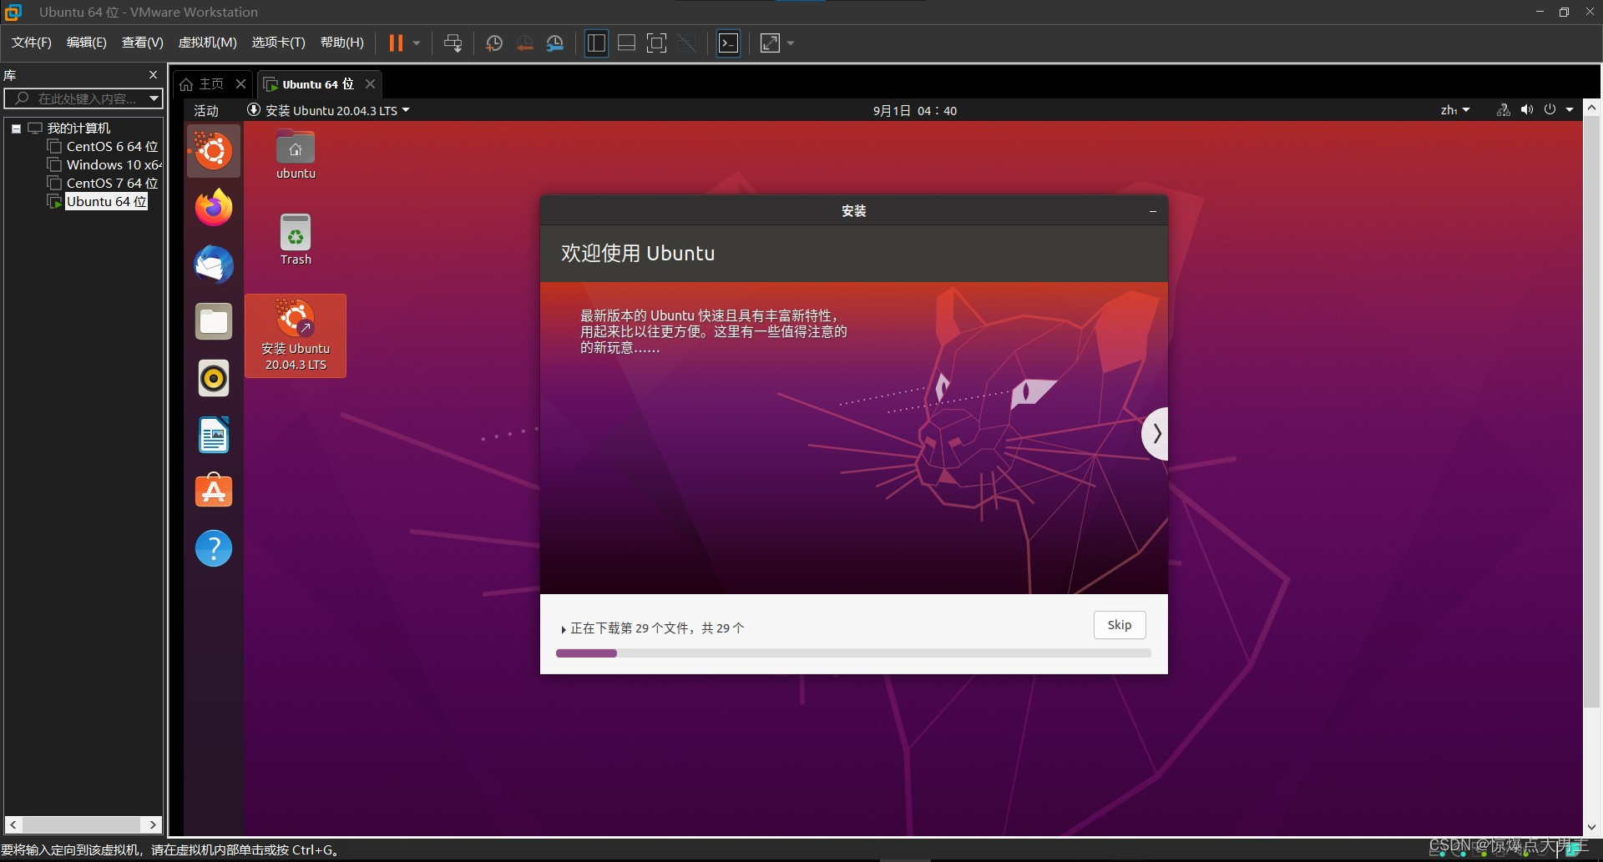
Task: Click the network status icon in top bar
Action: pos(1503,110)
